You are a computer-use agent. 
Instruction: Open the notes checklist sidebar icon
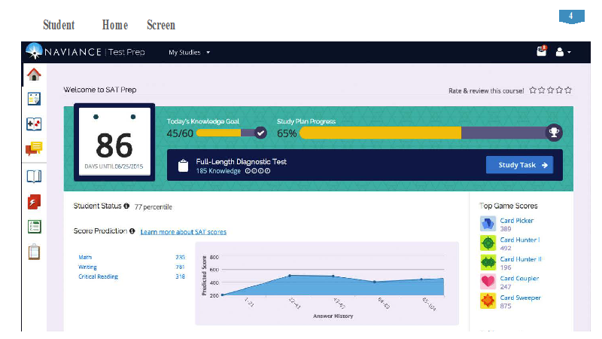34,99
